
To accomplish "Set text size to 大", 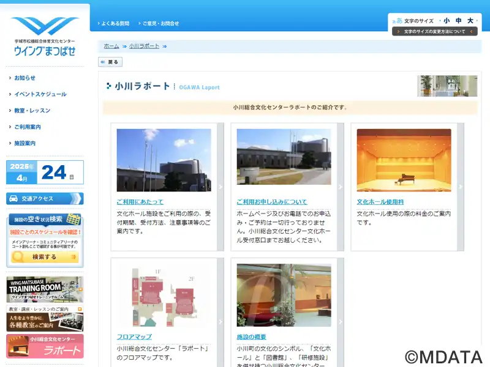I will point(470,21).
